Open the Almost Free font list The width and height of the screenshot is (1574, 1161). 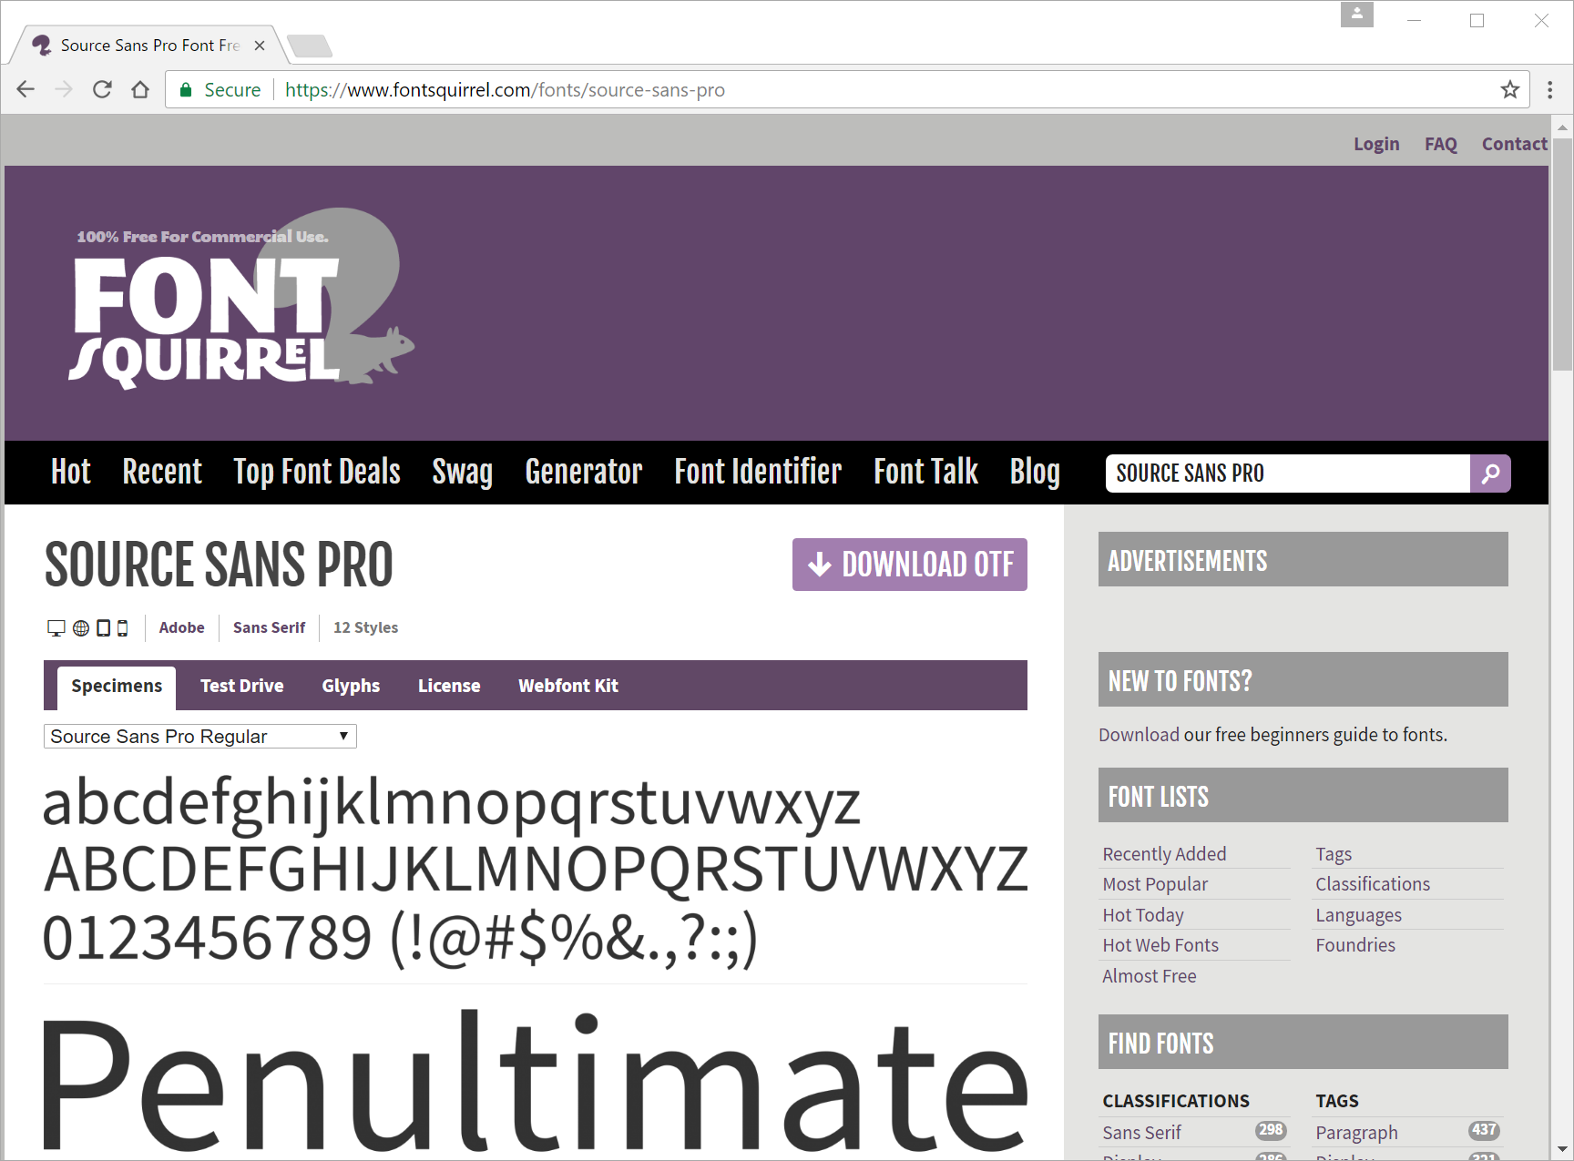(1150, 976)
